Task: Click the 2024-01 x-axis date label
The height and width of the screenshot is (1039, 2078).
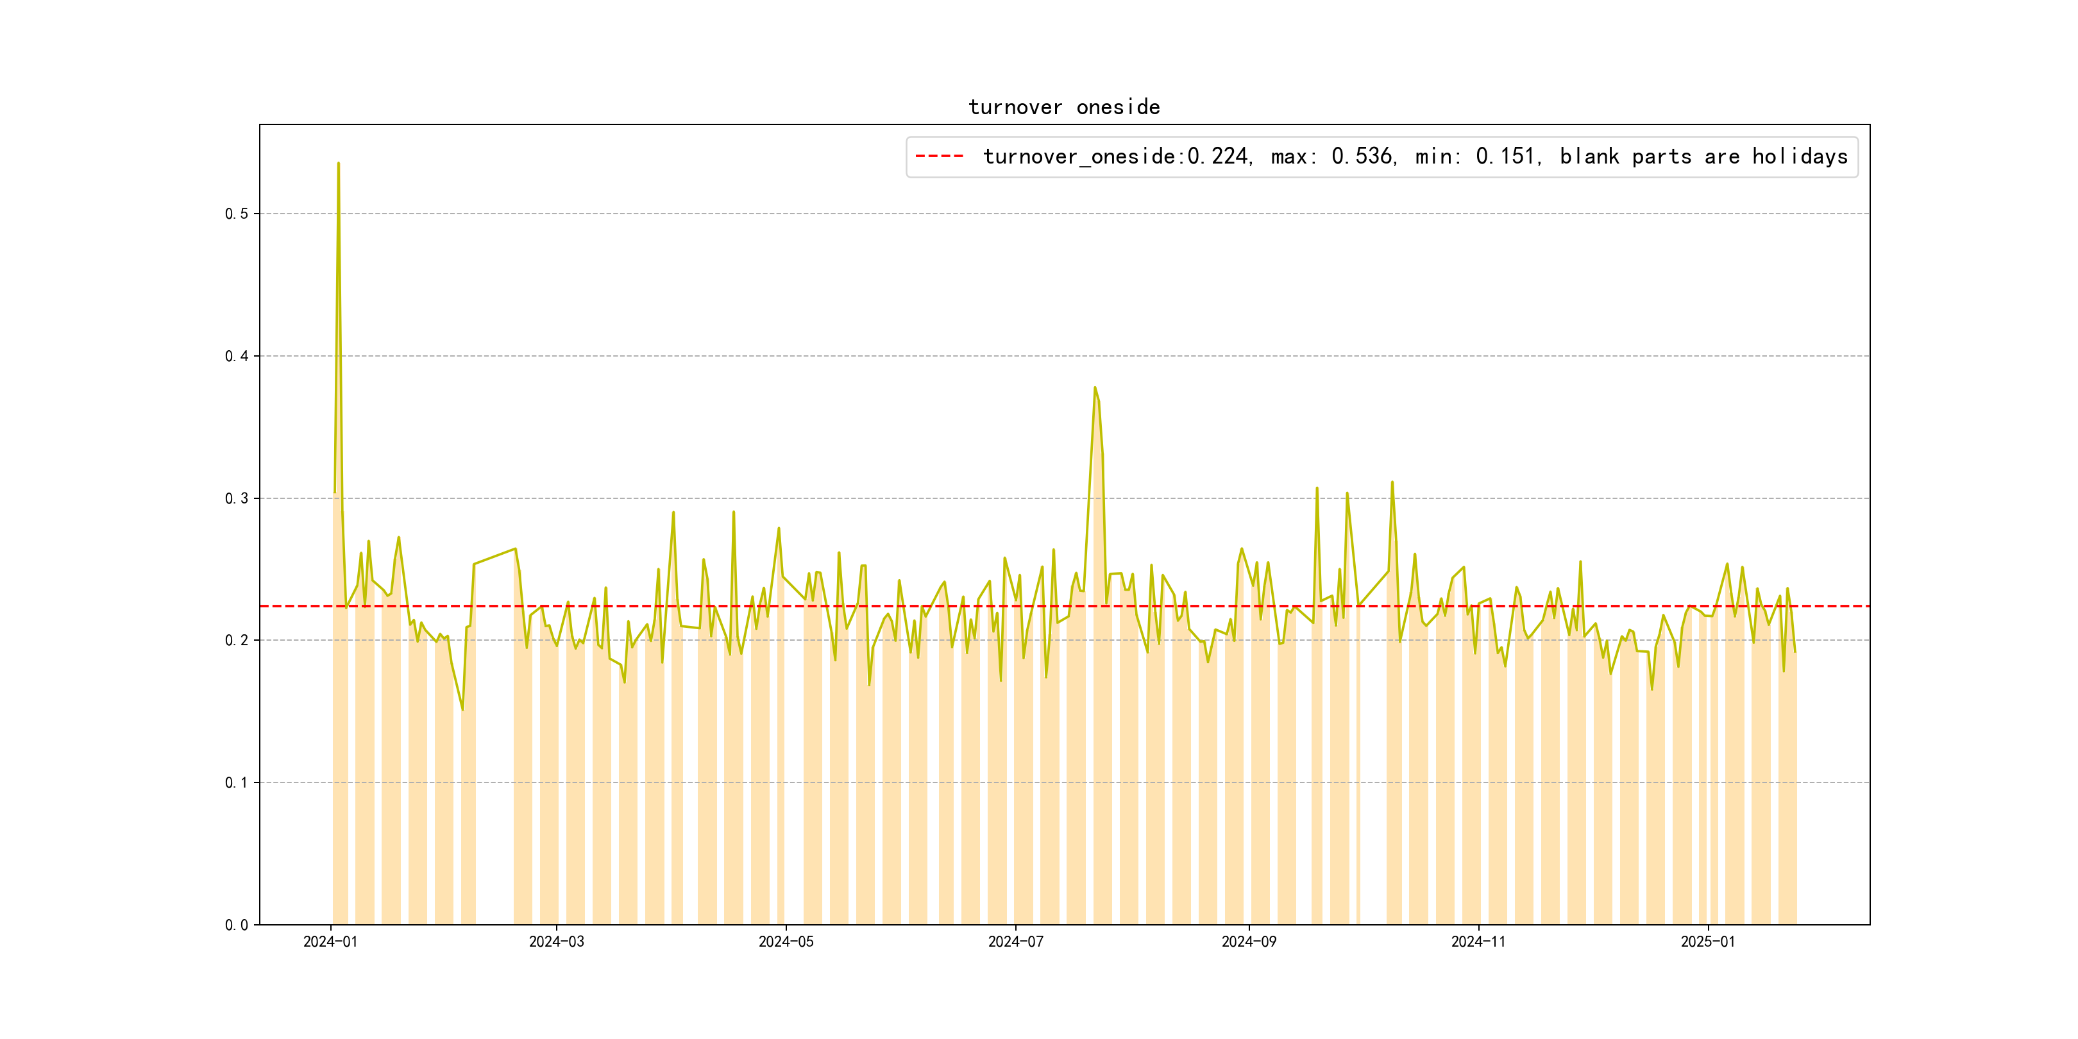Action: (x=330, y=942)
